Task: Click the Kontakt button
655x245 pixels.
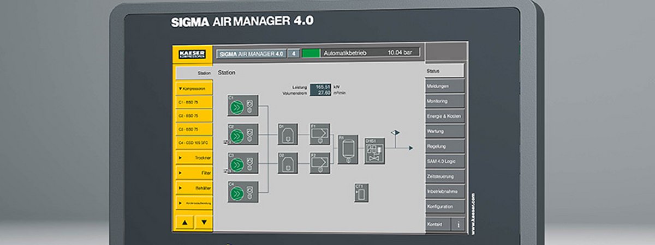Action: pyautogui.click(x=438, y=224)
